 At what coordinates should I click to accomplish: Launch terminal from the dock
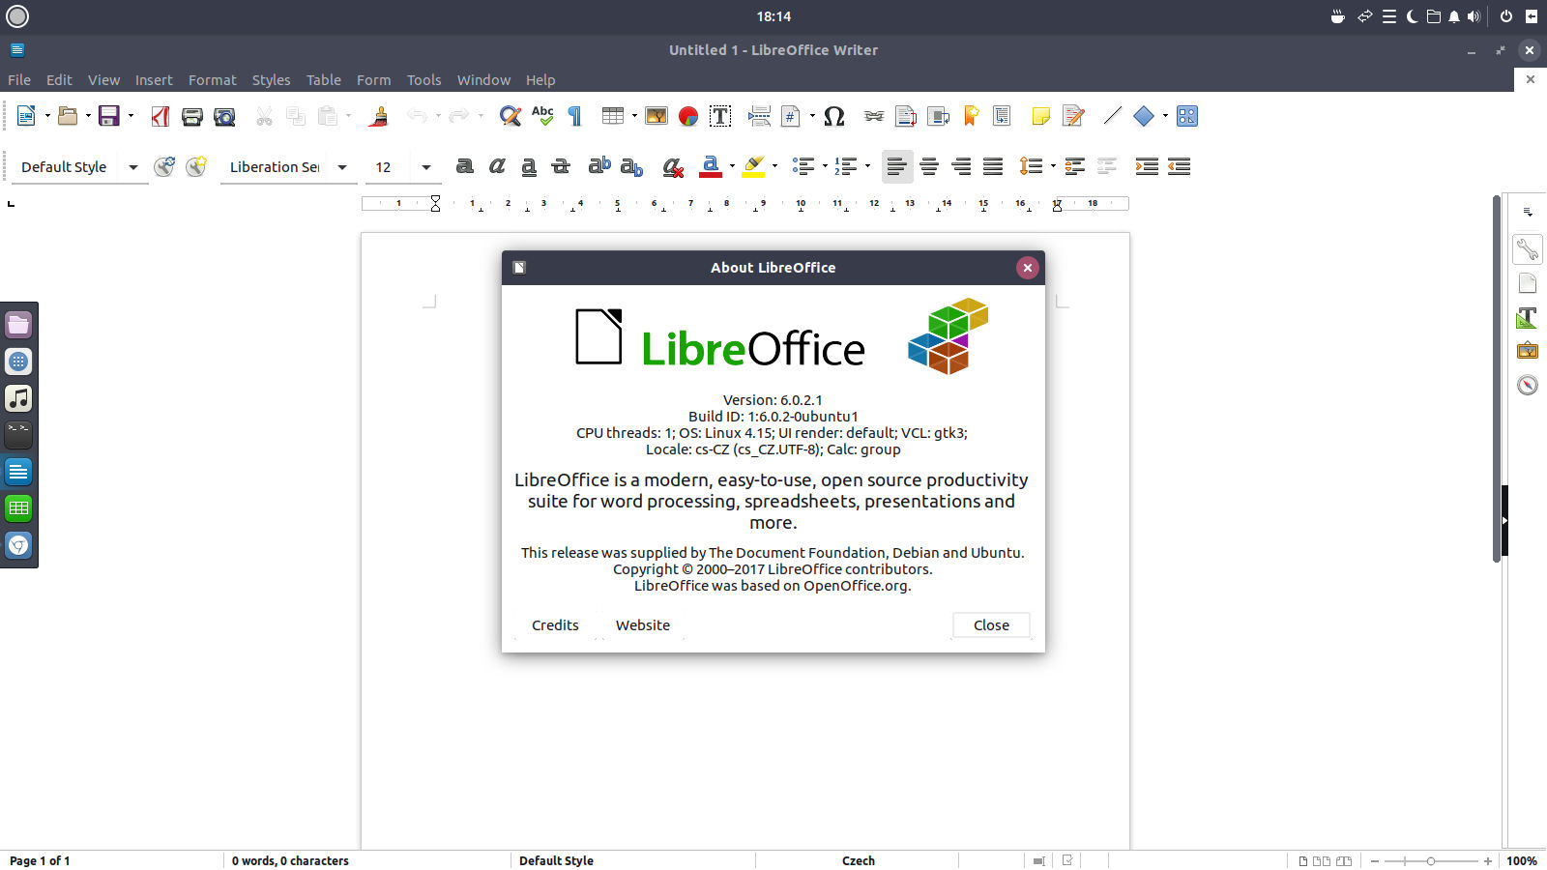point(18,435)
